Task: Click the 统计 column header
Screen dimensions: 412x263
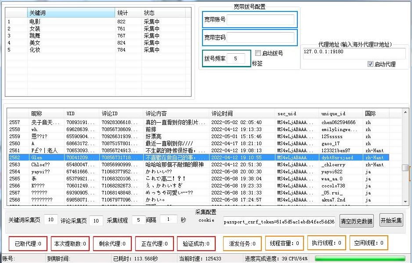Action: tap(127, 13)
